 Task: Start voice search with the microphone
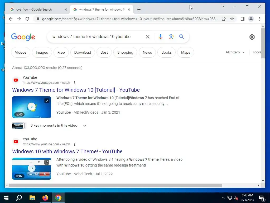[161, 36]
